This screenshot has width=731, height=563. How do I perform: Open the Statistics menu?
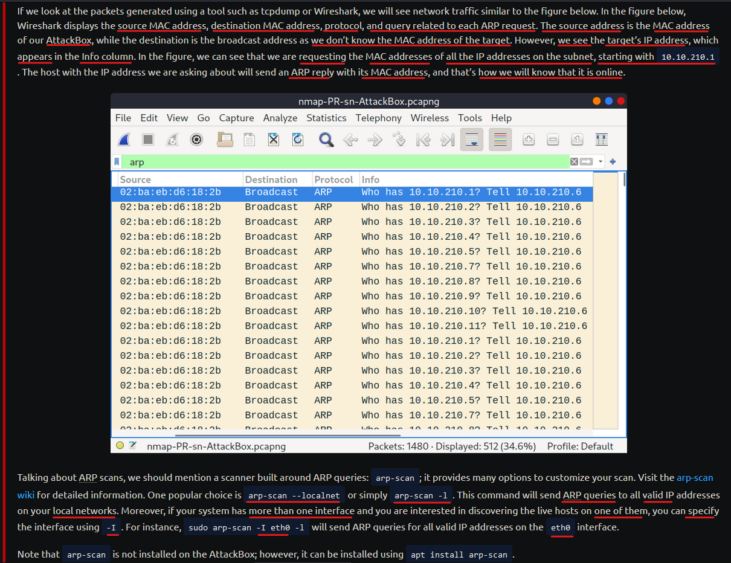[326, 118]
